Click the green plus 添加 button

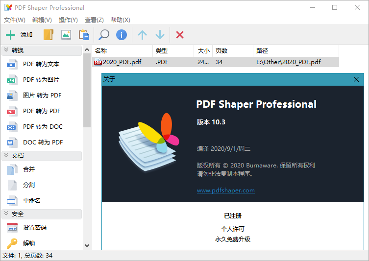(x=19, y=35)
